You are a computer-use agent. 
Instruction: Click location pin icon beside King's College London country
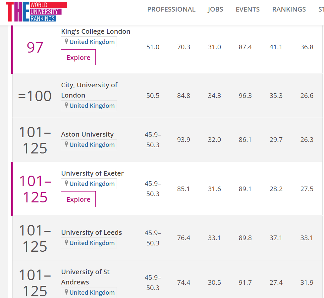point(66,42)
